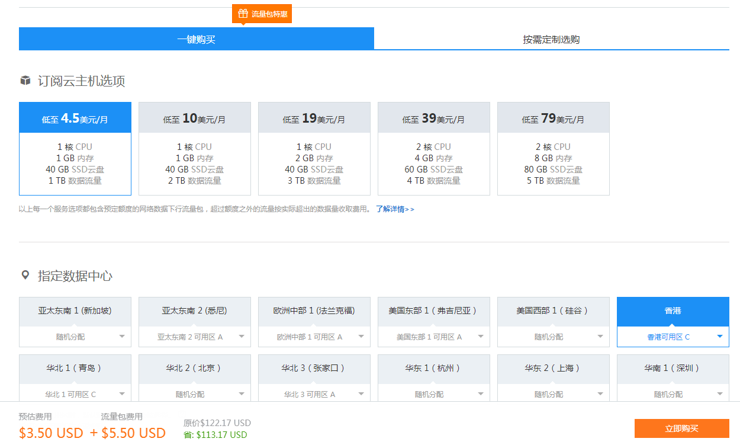Open 欧洲中部 1 可用区 A dropdown
740x448 pixels.
(x=314, y=337)
